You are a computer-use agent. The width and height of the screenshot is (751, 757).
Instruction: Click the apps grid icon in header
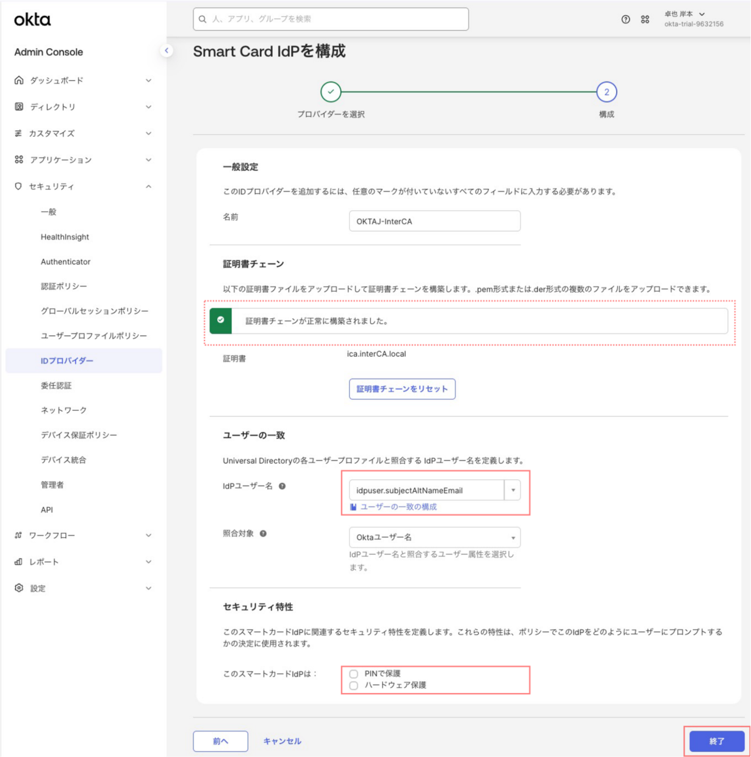pyautogui.click(x=645, y=19)
